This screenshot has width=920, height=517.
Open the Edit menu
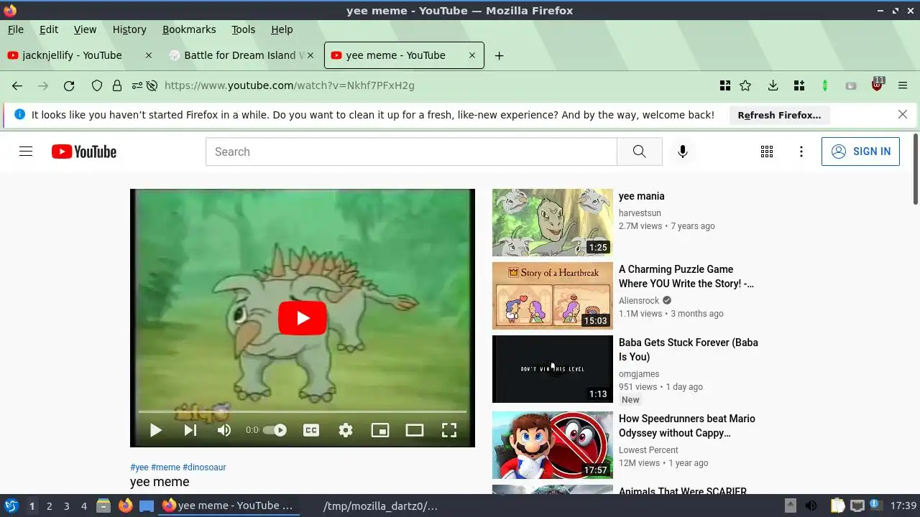click(x=49, y=29)
